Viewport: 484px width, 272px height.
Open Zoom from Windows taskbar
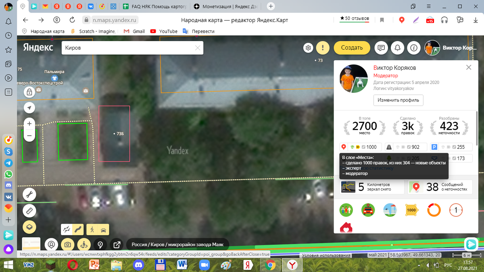point(204,265)
